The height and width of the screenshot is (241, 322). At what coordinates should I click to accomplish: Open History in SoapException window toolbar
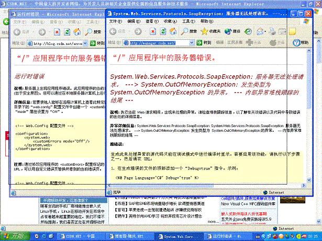(248, 31)
